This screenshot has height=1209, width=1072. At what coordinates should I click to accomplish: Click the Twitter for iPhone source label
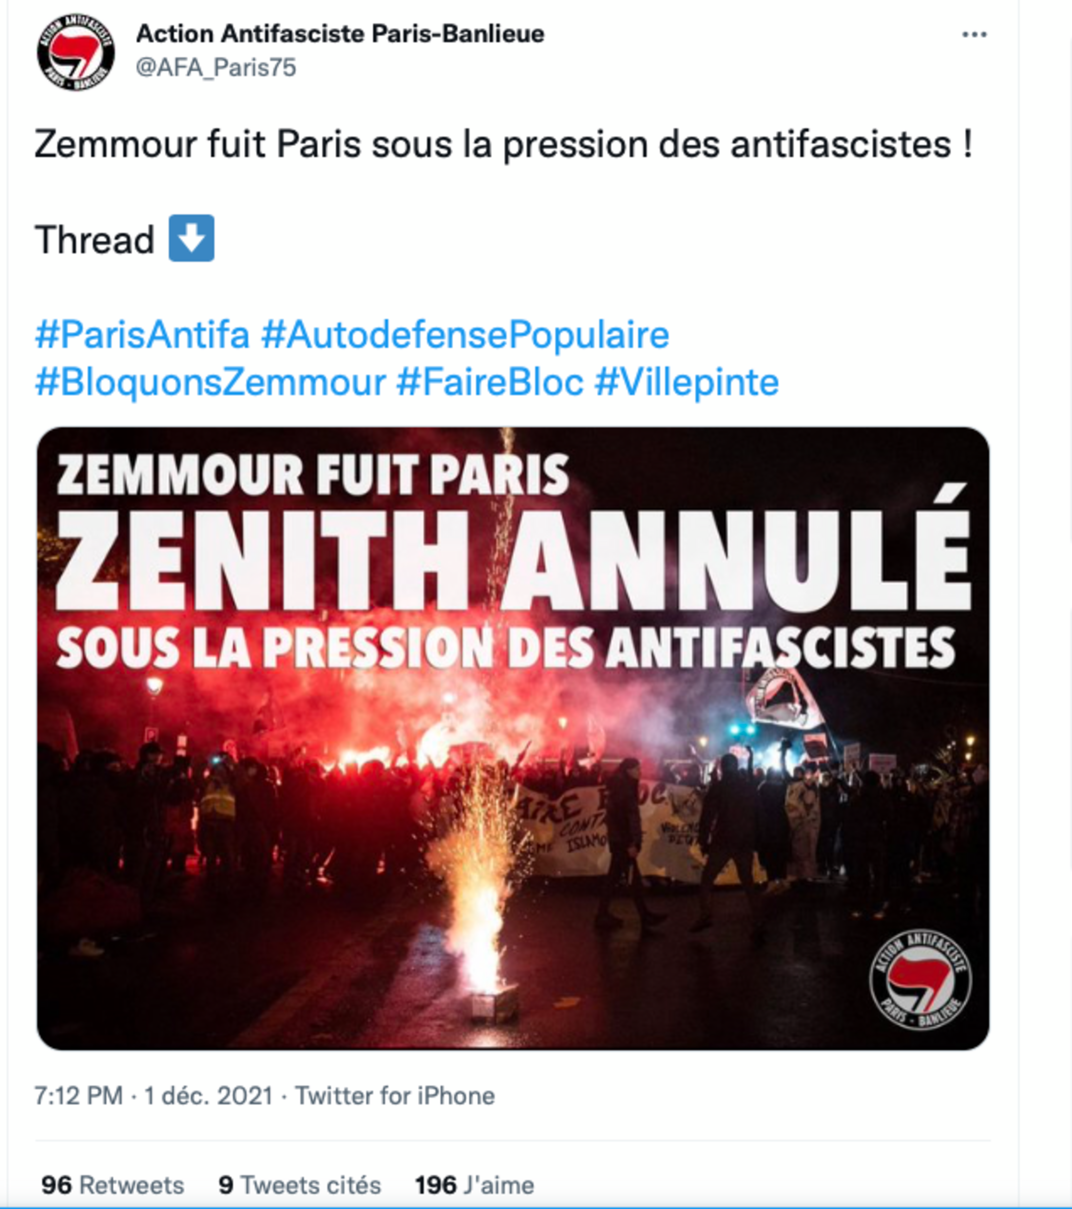pos(395,1095)
